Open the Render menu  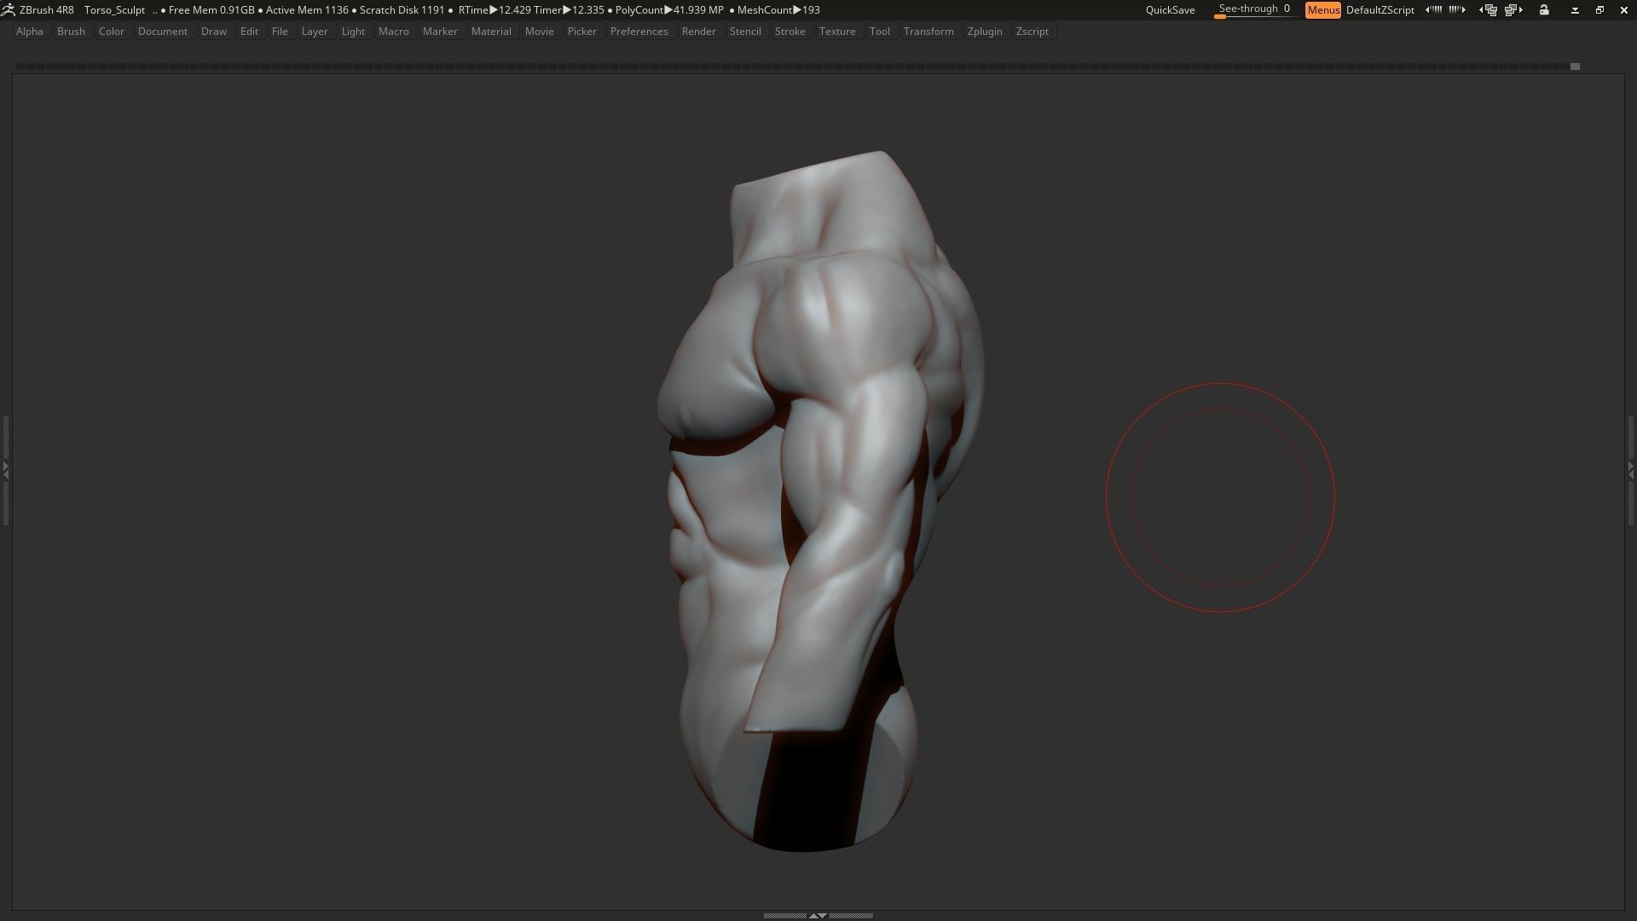click(699, 32)
